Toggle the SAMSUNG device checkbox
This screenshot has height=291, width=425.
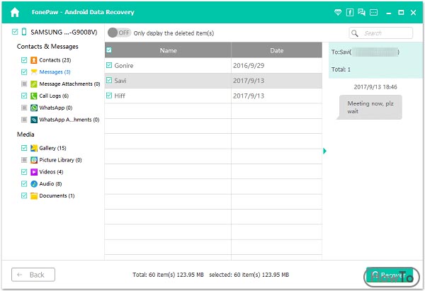[x=15, y=32]
